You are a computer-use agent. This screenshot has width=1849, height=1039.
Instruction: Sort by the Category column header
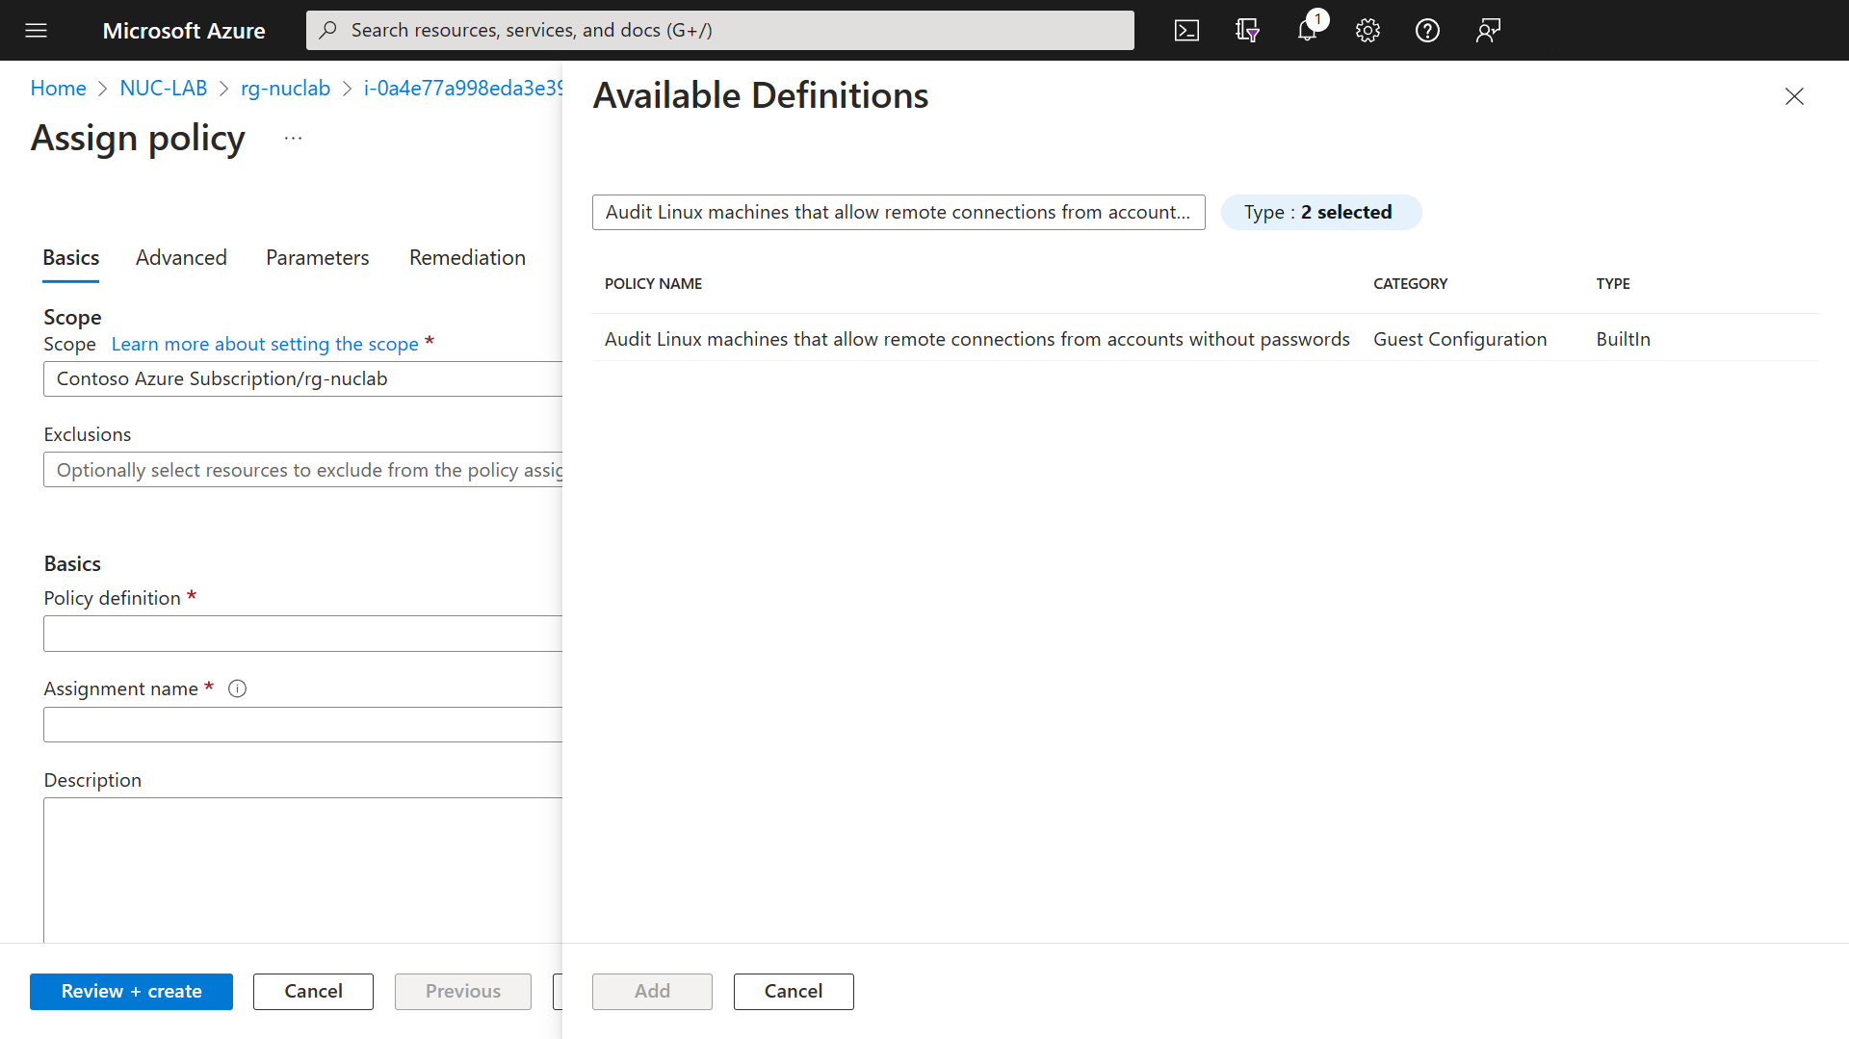coord(1410,283)
